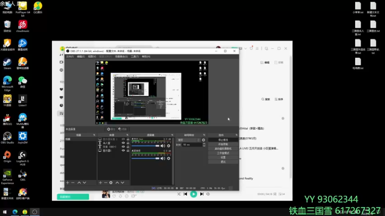Open the Steam desktop shortcut
Viewport: 385px width, 216px height.
click(x=7, y=64)
